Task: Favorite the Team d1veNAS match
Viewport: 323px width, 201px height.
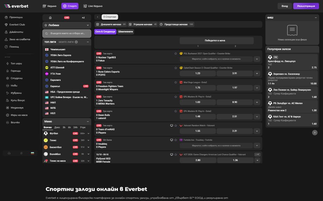Action: (176, 126)
